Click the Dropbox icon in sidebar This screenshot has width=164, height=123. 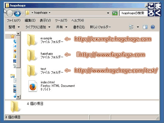tap(15, 41)
